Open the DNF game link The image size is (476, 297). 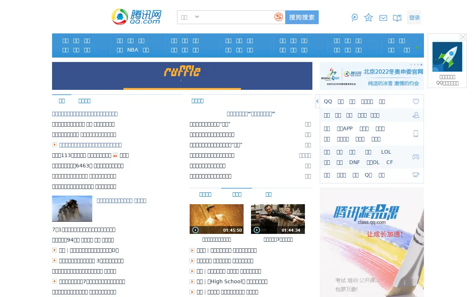(x=354, y=162)
